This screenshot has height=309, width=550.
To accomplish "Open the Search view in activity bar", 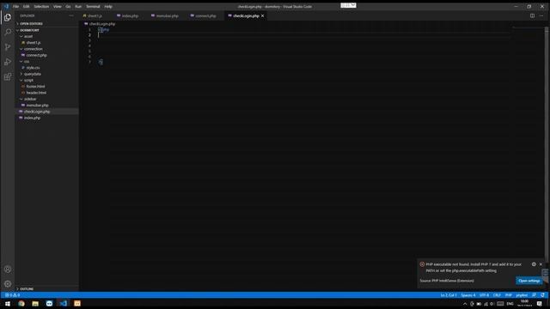I will 8,32.
